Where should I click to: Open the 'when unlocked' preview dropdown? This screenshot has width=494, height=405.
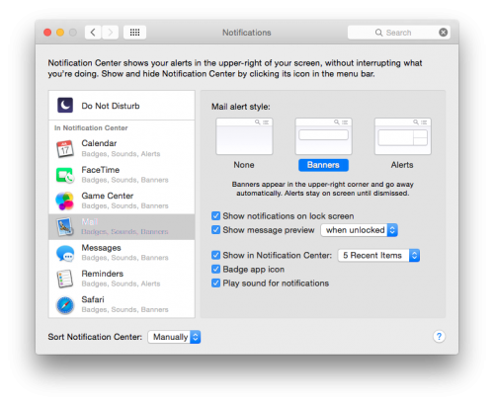[x=360, y=230]
